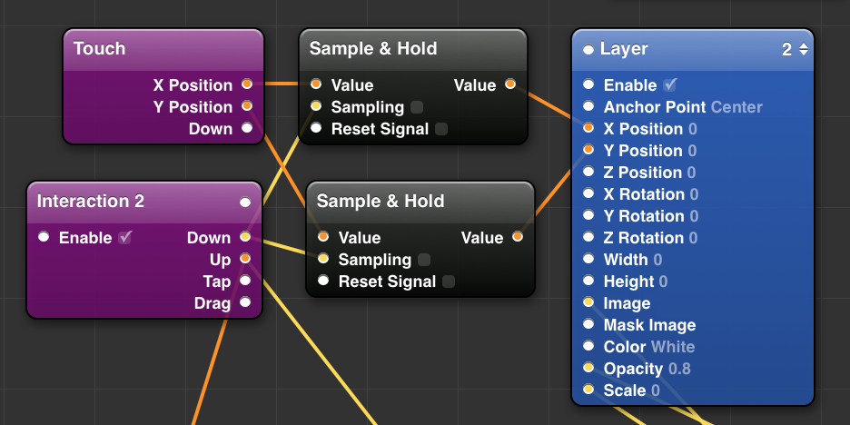850x425 pixels.
Task: Click the Layer Width value field
Action: [x=657, y=260]
